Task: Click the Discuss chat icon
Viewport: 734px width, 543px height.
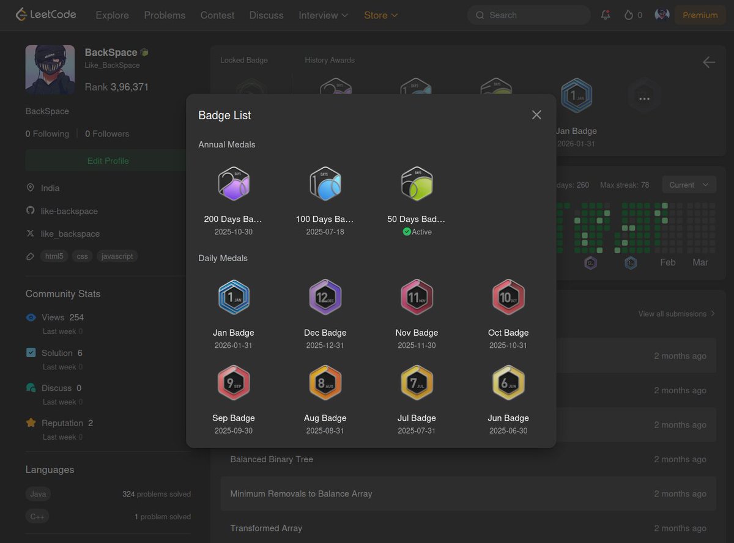Action: coord(31,388)
